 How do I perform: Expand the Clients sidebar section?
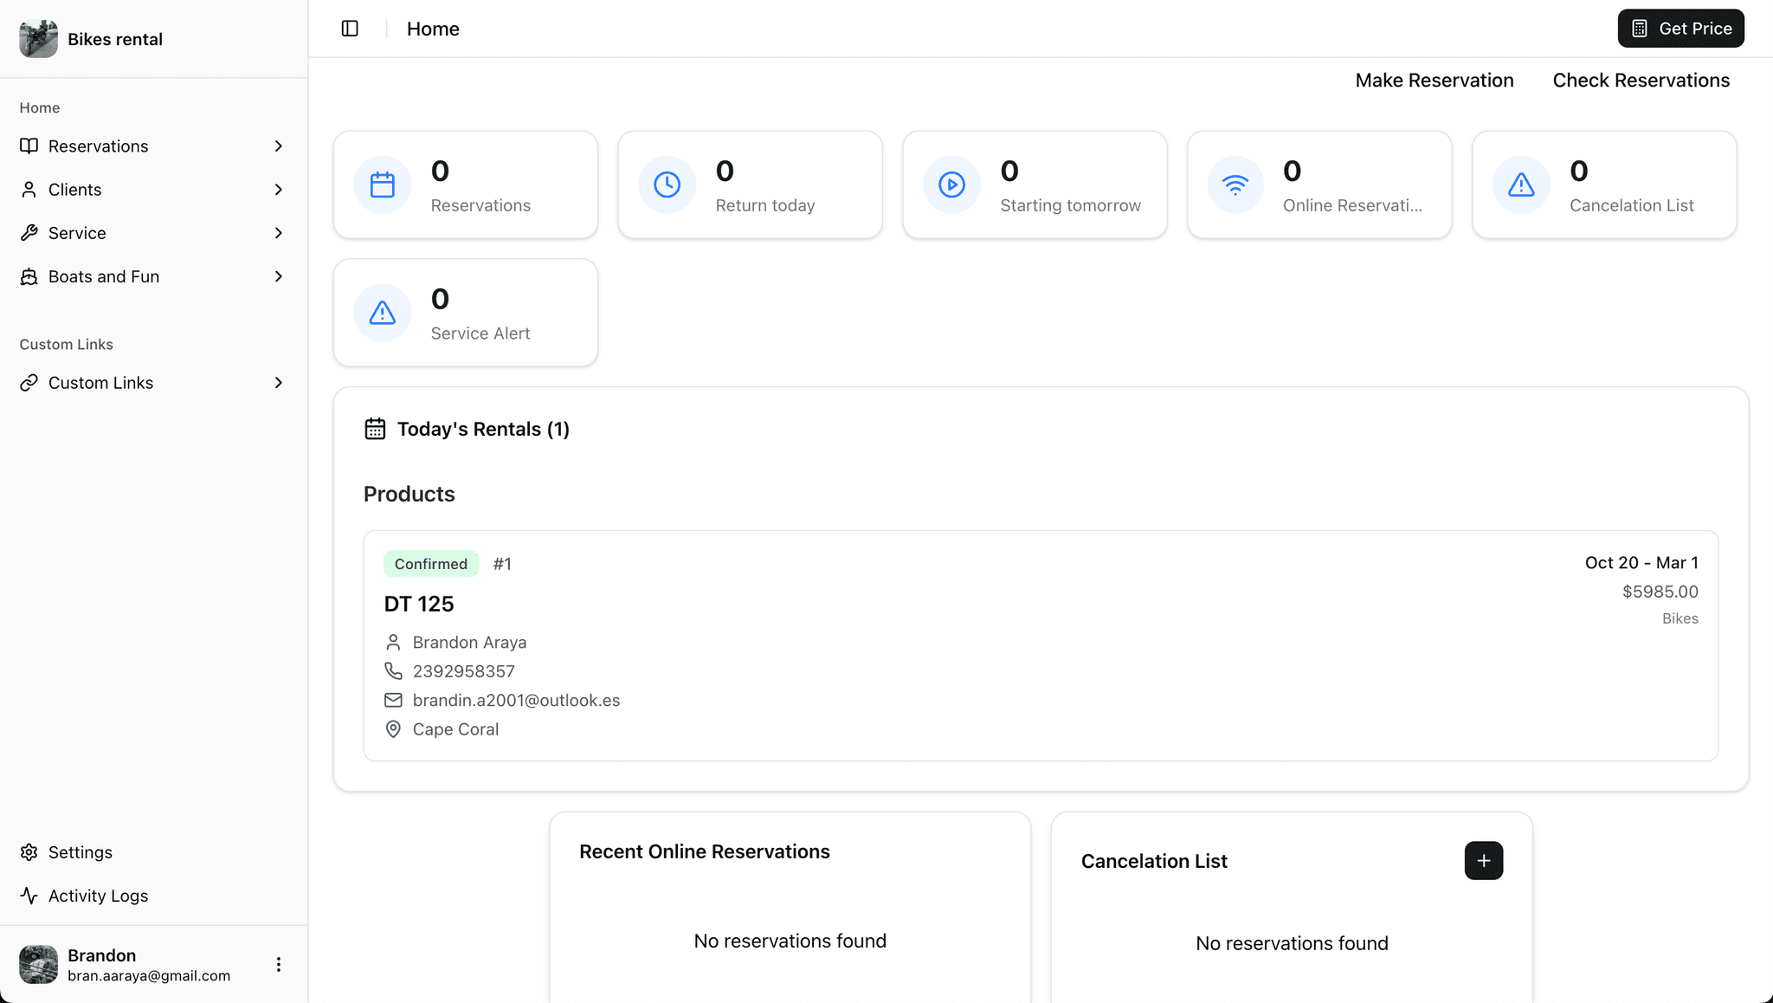point(153,190)
